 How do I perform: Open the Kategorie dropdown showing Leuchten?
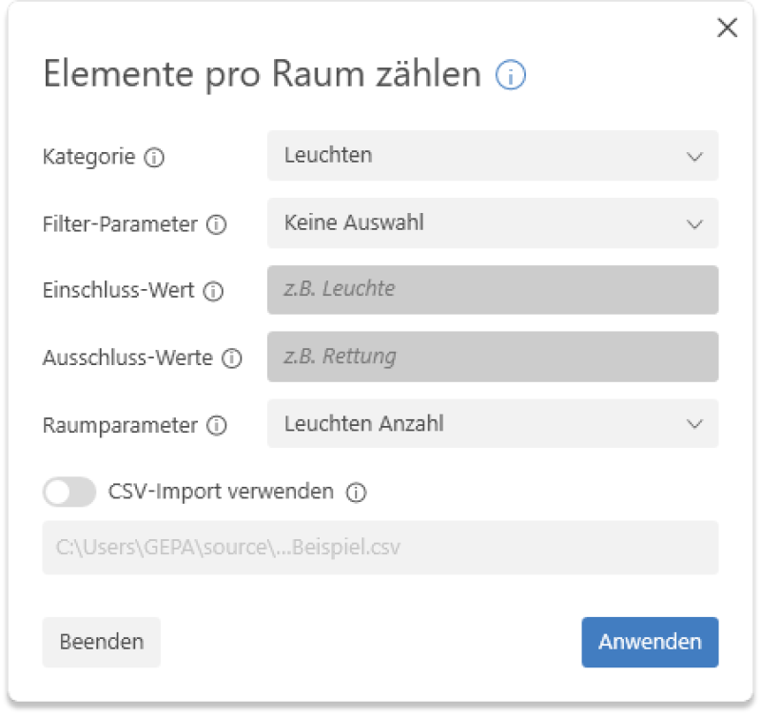click(492, 156)
